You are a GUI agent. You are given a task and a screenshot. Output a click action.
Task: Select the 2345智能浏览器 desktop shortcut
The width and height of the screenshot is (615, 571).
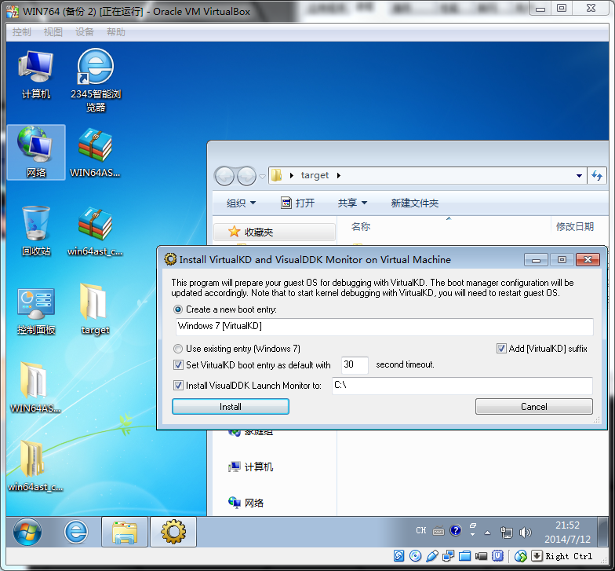coord(96,81)
